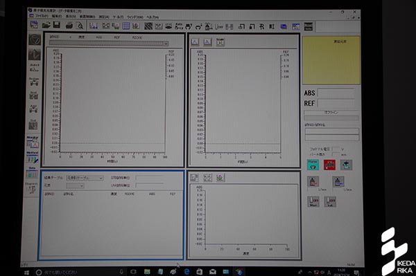
Task: Click the blue grid table toolbar icon
Action: pos(125,26)
